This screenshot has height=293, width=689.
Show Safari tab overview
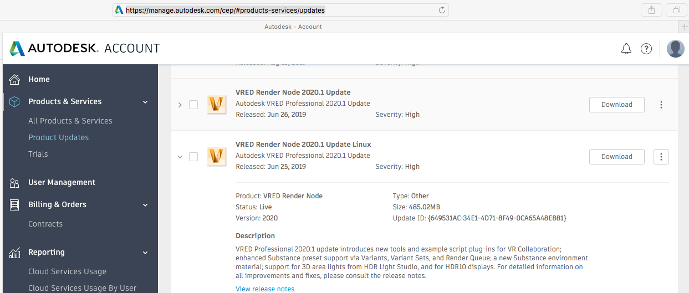(677, 10)
